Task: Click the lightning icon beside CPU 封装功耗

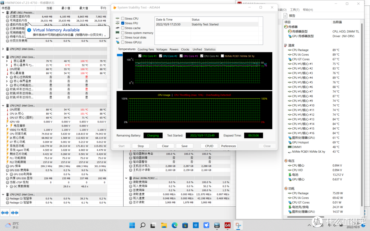Action: [x=8, y=134]
